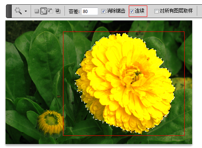
Task: Click the options bar grip handle
Action: (x=9, y=11)
